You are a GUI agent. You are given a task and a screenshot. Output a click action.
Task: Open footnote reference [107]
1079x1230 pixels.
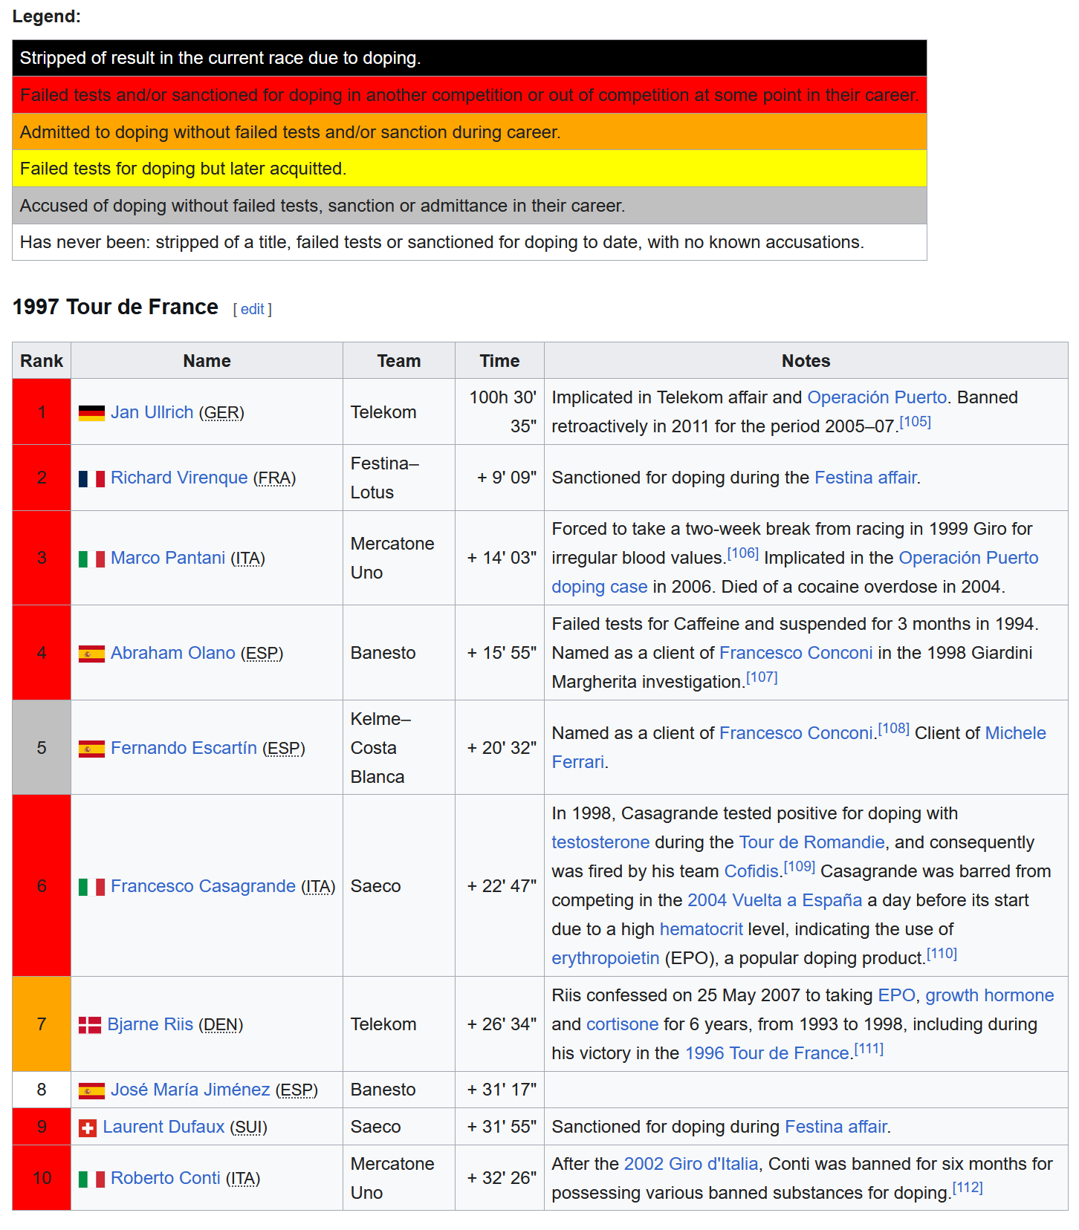click(762, 677)
